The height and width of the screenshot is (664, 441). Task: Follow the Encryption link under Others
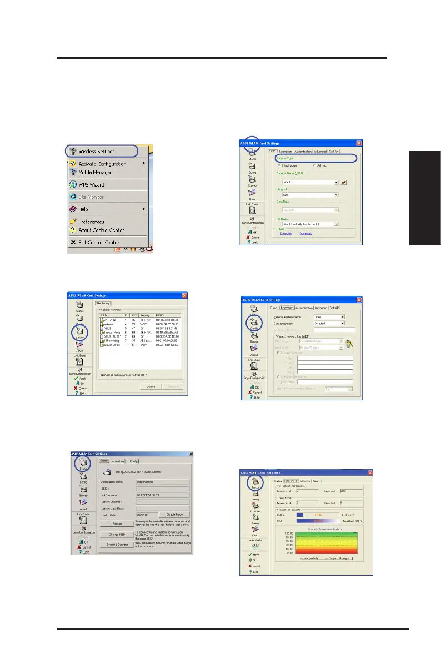pyautogui.click(x=286, y=233)
